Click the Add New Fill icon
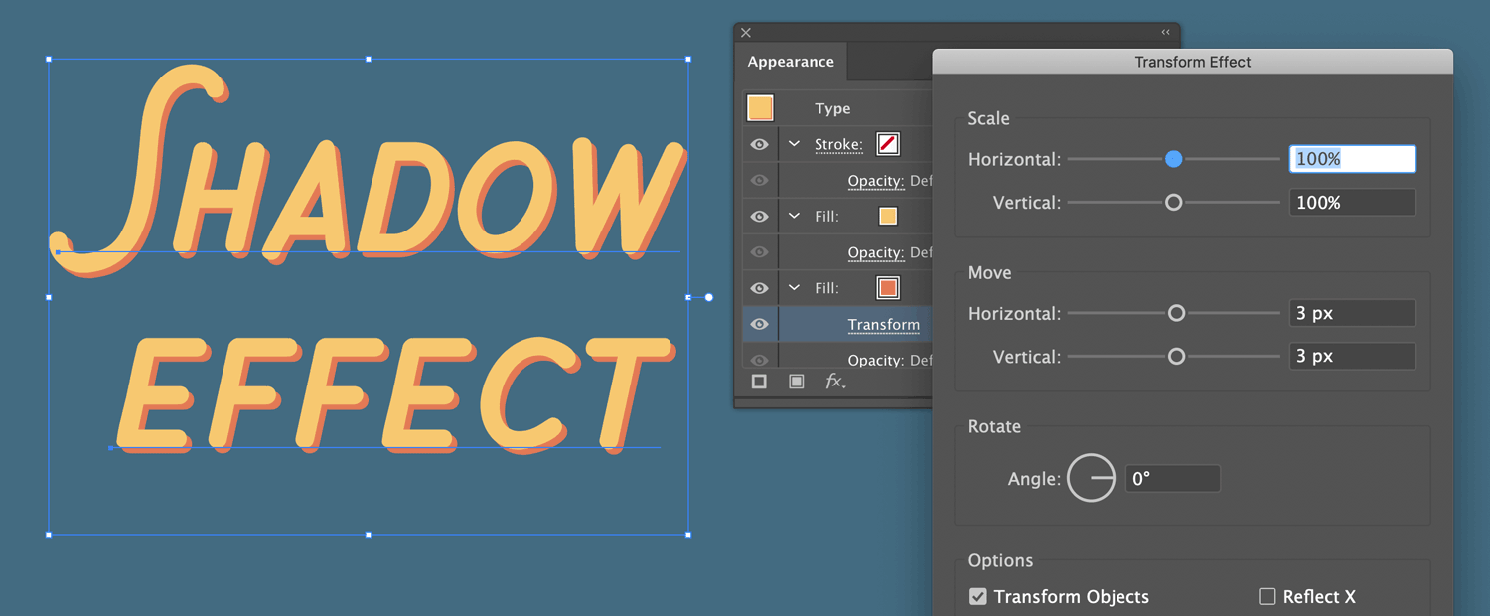 [796, 381]
